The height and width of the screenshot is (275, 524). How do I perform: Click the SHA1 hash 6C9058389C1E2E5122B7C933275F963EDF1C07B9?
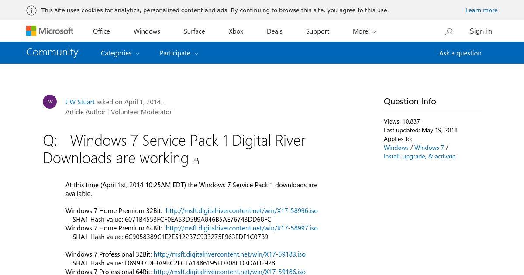tap(196, 237)
